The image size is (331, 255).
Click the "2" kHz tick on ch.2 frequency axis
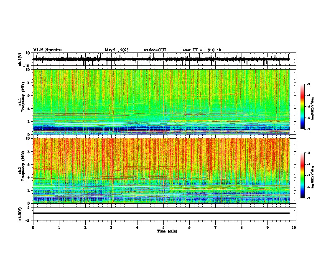tap(29, 190)
